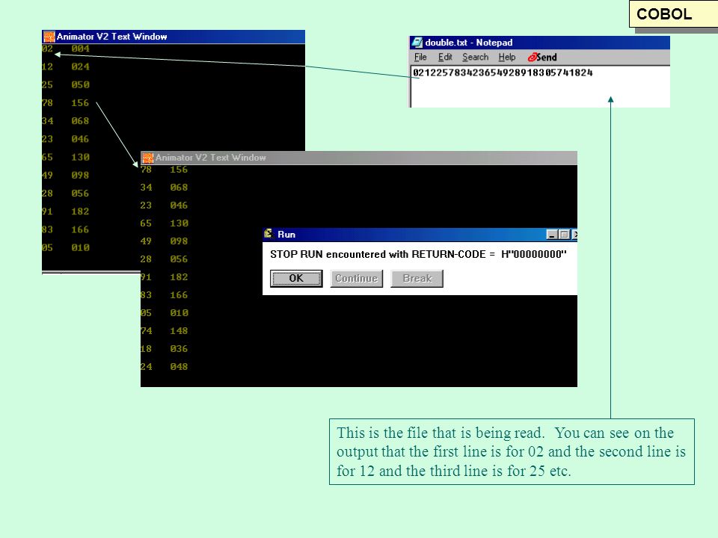Open the File menu in Notepad

420,58
